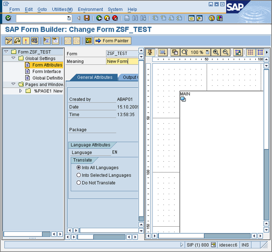Click the Display/Change pencil icon

(9, 41)
